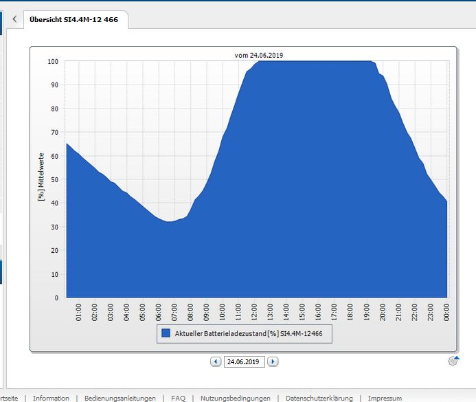This screenshot has width=476, height=402.
Task: Click the 06:00 label on the time axis
Action: [159, 311]
